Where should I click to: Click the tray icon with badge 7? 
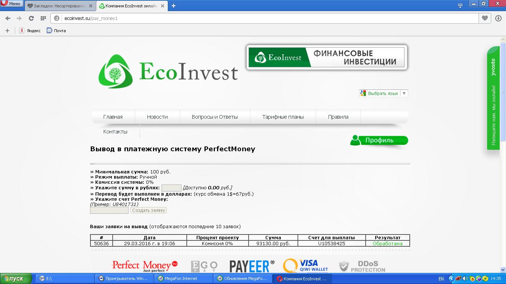479,278
